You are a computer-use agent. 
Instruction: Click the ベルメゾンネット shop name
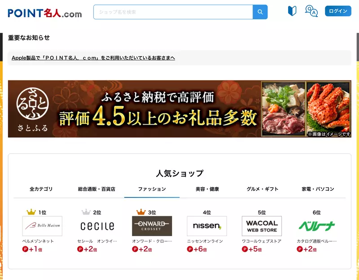(38, 241)
